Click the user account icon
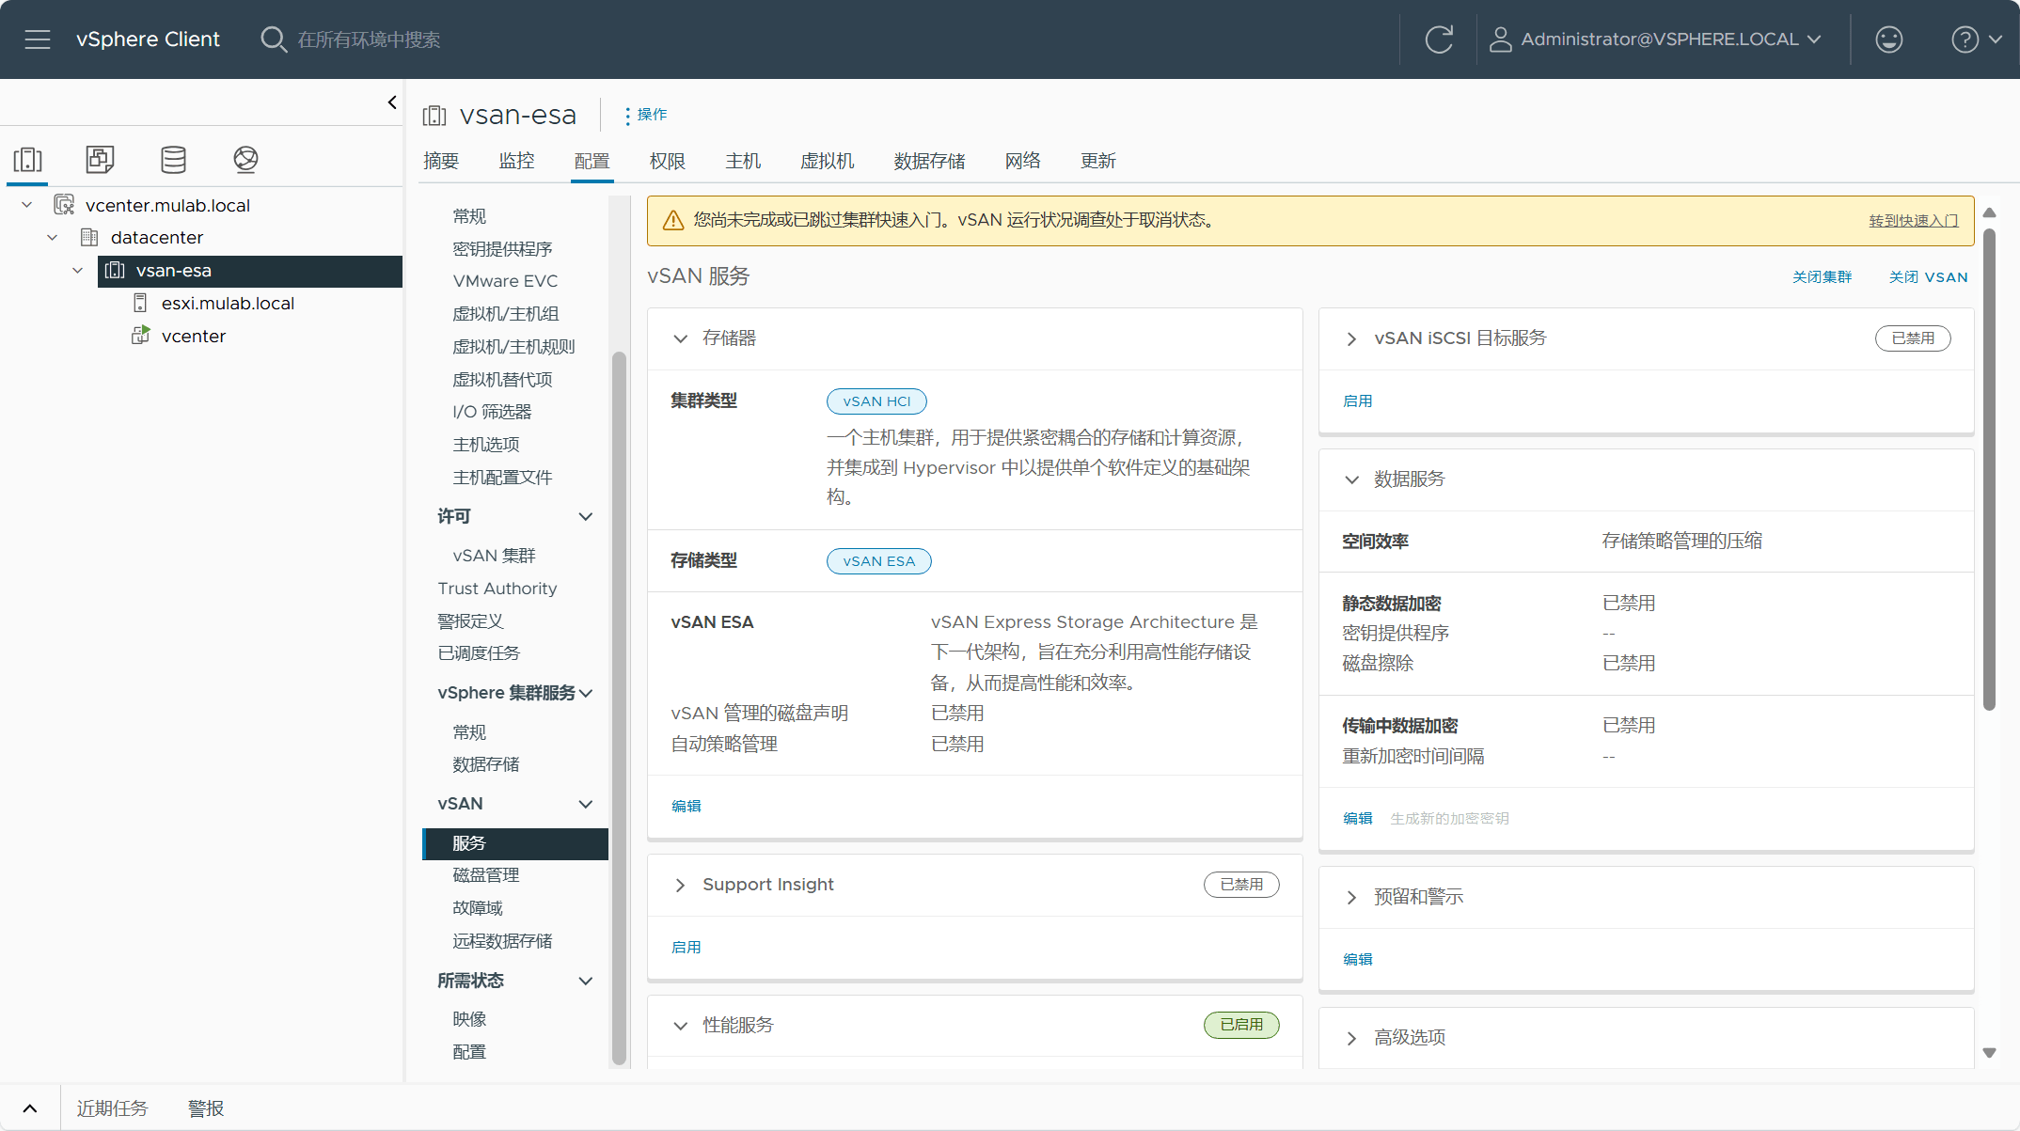This screenshot has height=1131, width=2020. pyautogui.click(x=1500, y=39)
